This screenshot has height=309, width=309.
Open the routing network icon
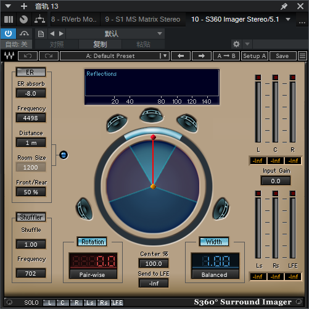coord(39,19)
